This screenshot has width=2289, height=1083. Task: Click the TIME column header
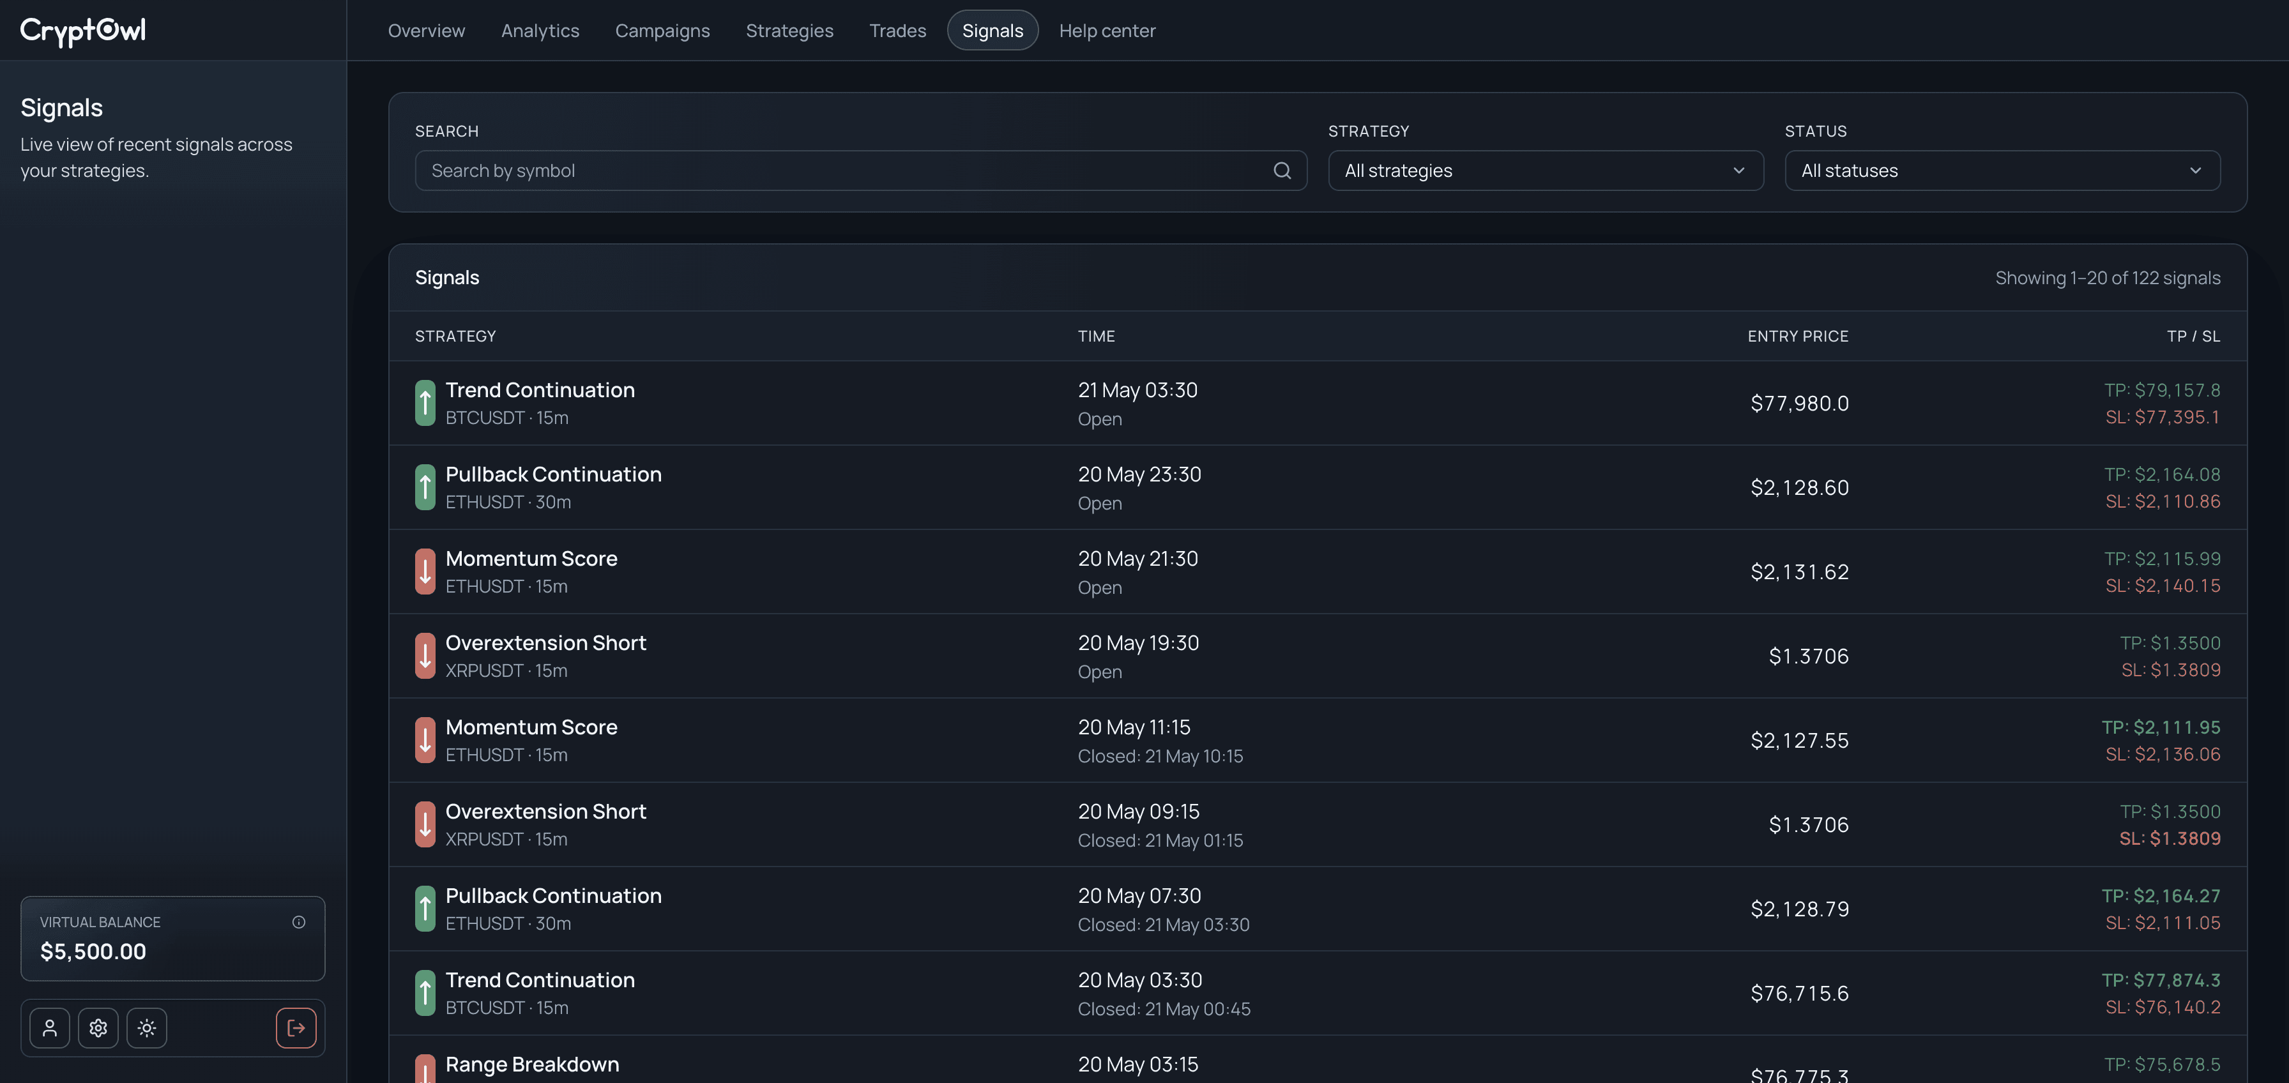click(x=1097, y=336)
